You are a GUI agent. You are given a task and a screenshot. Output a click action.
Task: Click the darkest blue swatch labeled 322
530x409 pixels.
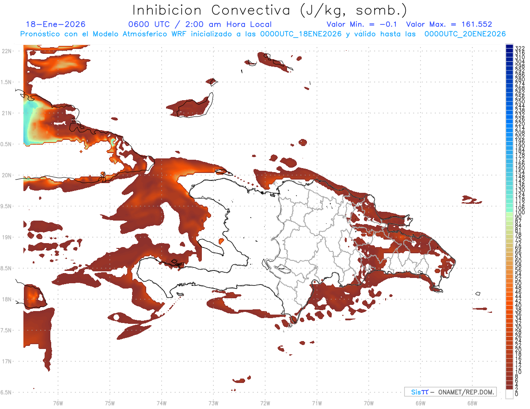point(510,47)
